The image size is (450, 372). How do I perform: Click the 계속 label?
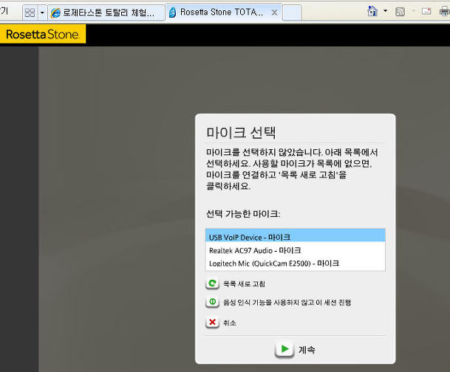307,350
